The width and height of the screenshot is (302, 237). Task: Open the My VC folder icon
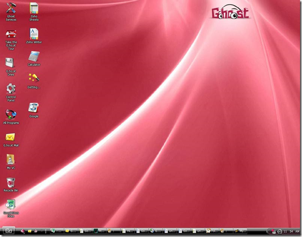pyautogui.click(x=11, y=162)
